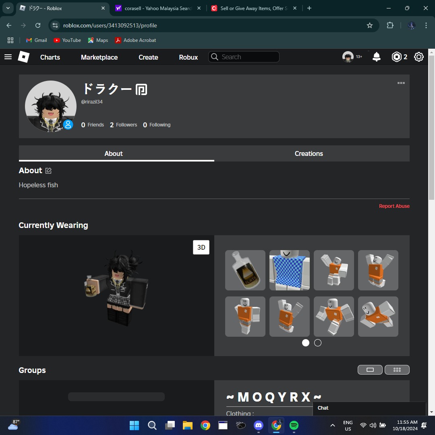Select the About tab
The height and width of the screenshot is (435, 435).
(x=116, y=153)
